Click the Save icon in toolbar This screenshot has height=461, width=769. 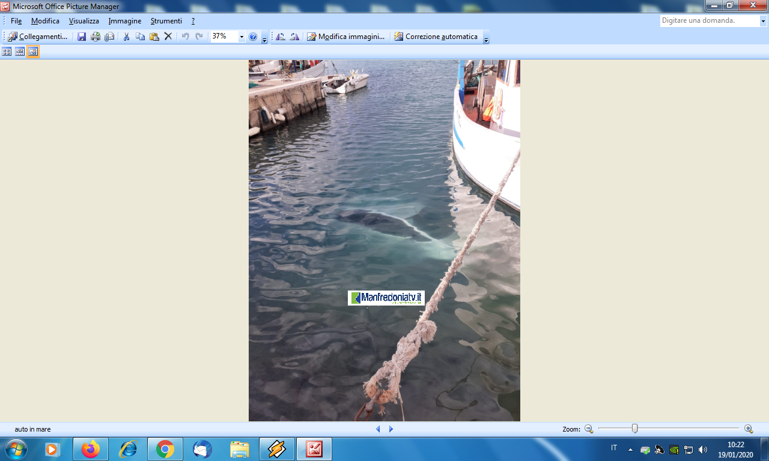[82, 37]
